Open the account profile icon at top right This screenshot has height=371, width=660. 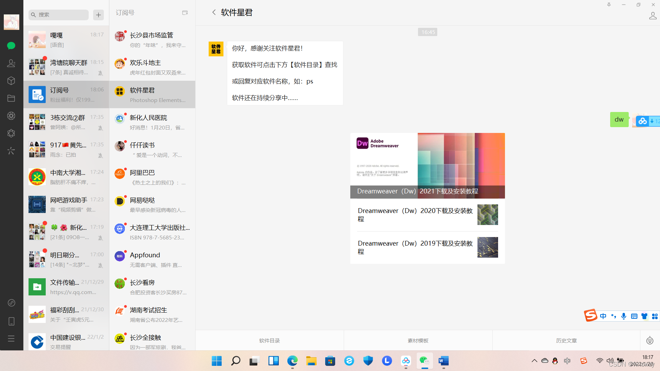(x=652, y=16)
